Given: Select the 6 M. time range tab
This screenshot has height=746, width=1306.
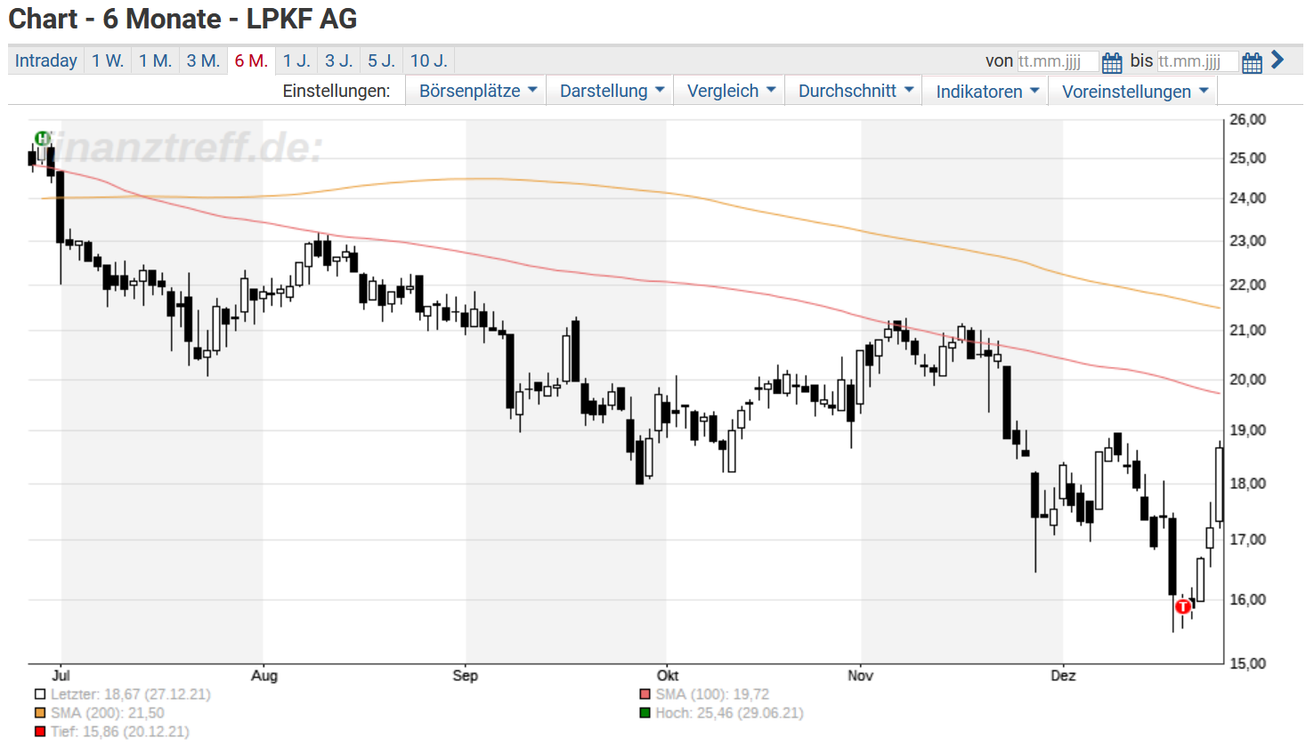Looking at the screenshot, I should (251, 60).
